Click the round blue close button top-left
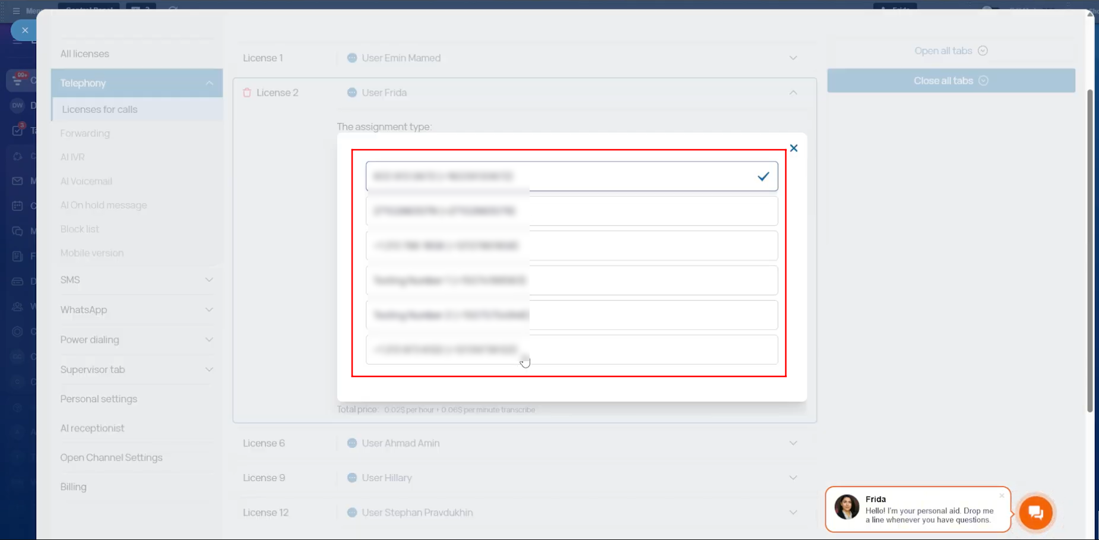Screen dimensions: 1099x540 [x=25, y=30]
